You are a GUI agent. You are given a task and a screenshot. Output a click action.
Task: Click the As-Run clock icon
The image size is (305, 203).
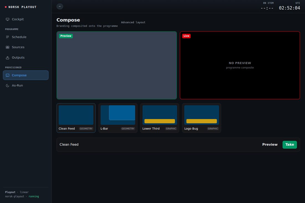[x=7, y=86]
